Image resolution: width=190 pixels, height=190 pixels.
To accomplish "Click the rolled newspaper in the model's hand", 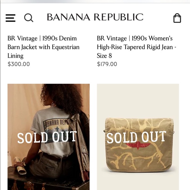I will [x=20, y=166].
